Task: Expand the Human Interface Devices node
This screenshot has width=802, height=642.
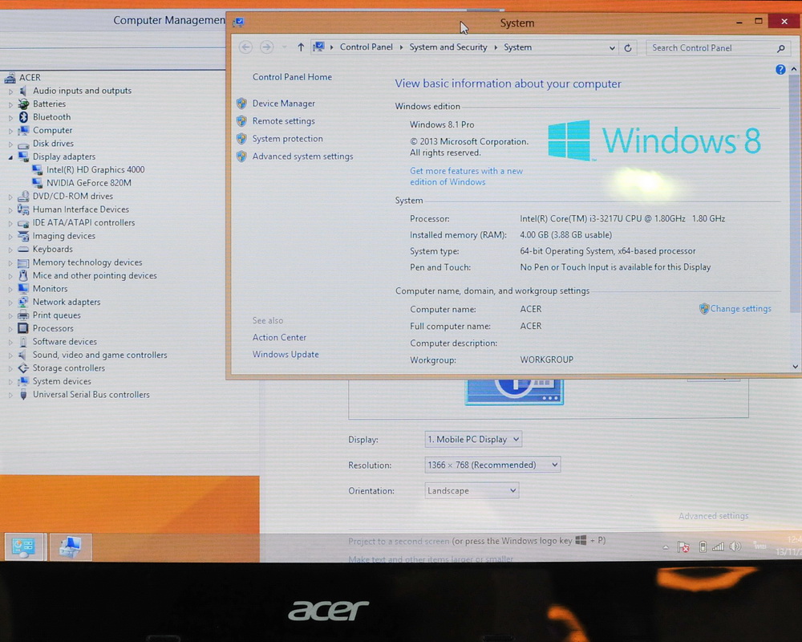Action: coord(10,210)
